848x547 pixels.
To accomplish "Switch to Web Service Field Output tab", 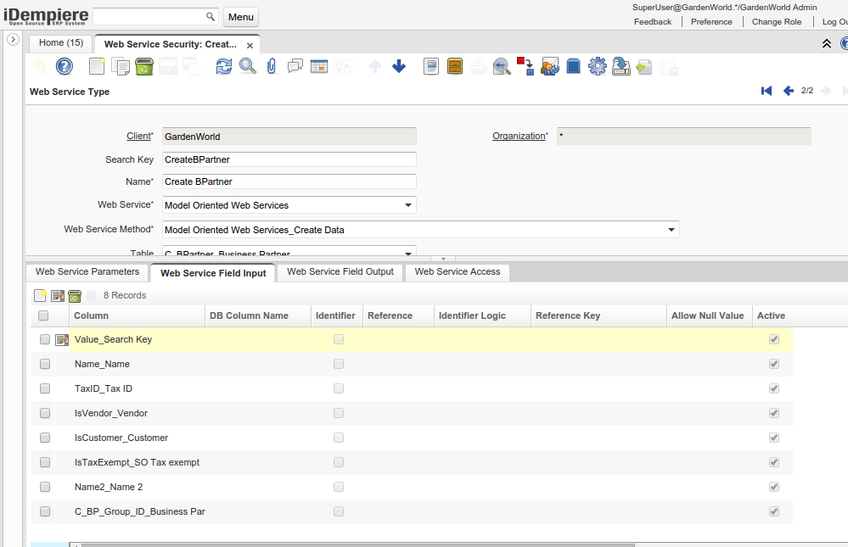I will [340, 271].
